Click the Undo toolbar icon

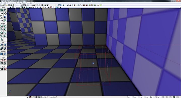point(16,5)
